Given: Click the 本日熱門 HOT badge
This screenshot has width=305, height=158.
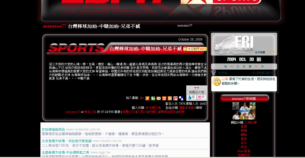Looking at the screenshot, I should (195, 49).
